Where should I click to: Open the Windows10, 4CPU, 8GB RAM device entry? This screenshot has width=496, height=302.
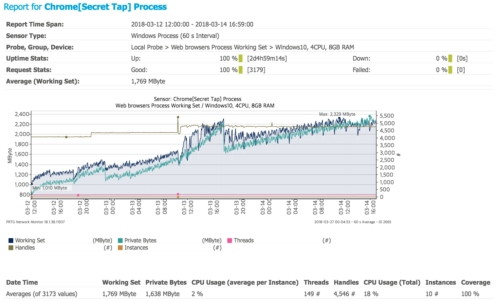point(315,47)
